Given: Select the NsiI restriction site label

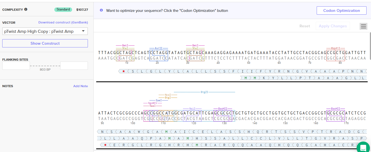Looking at the screenshot, I should click(x=192, y=109).
